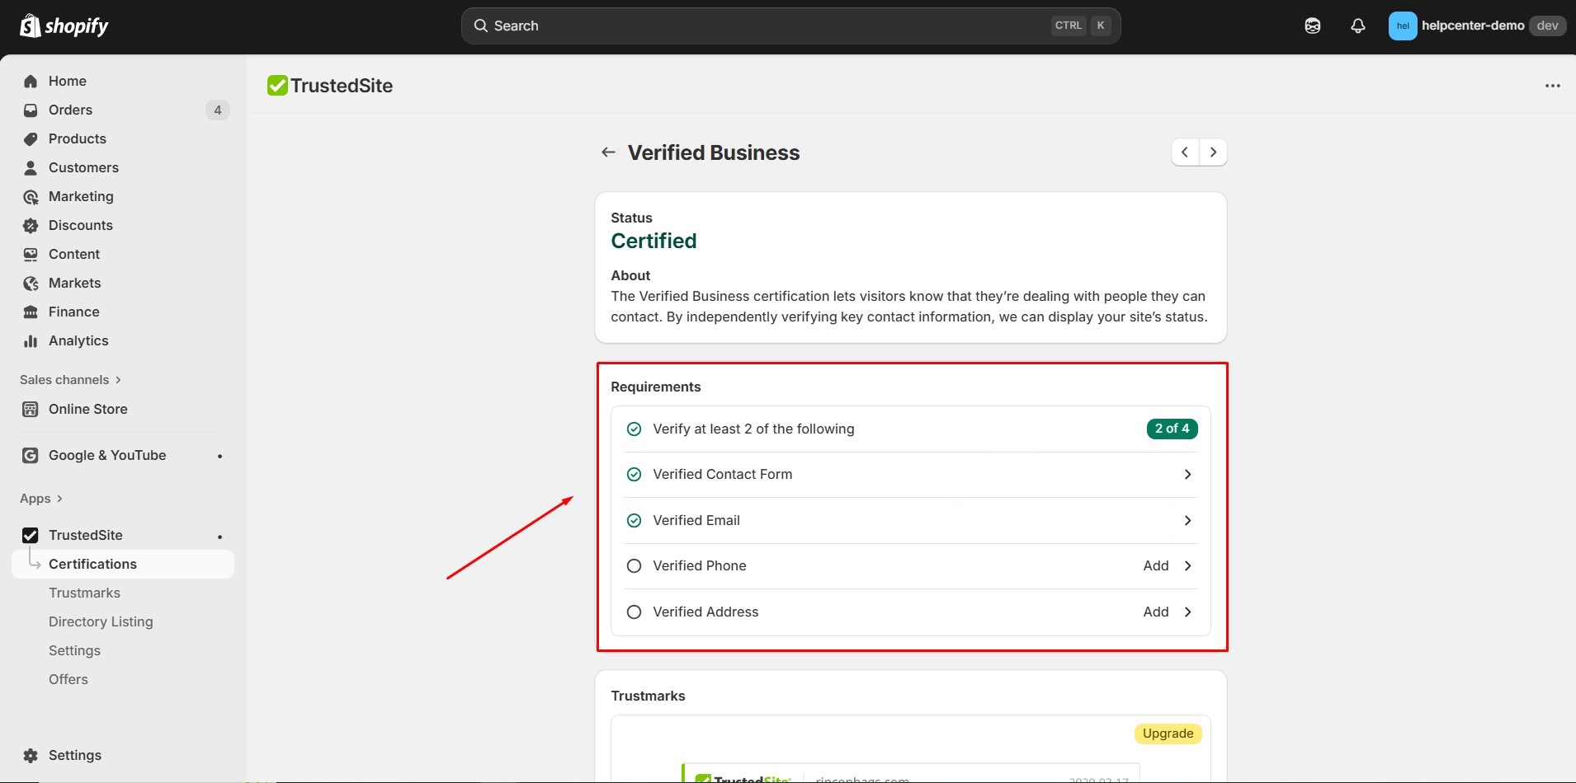Screen dimensions: 1576x783
Task: Open Discounts via the percent icon
Action: (30, 225)
